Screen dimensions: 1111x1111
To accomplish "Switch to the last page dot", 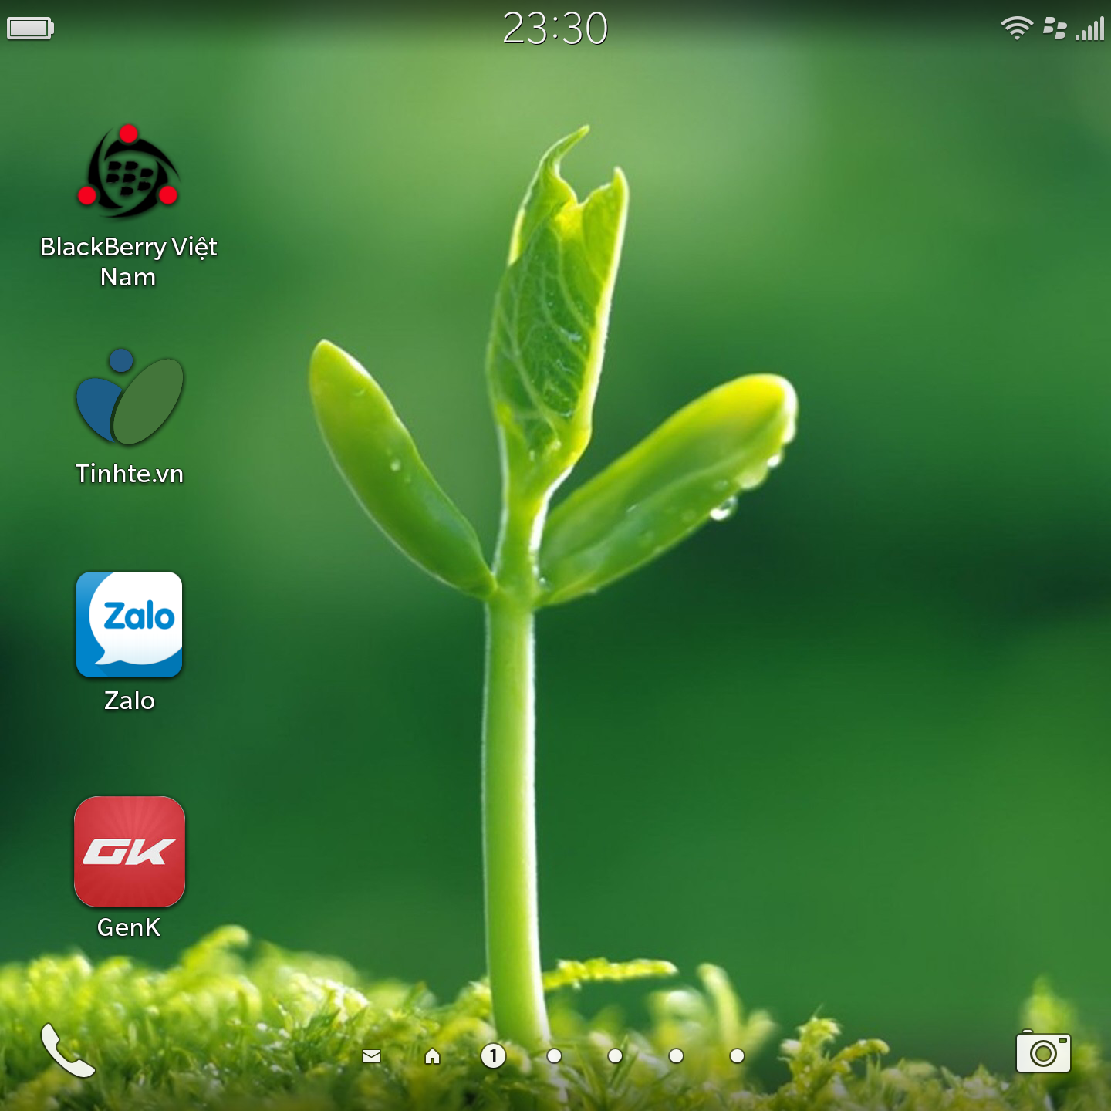I will click(x=737, y=1055).
